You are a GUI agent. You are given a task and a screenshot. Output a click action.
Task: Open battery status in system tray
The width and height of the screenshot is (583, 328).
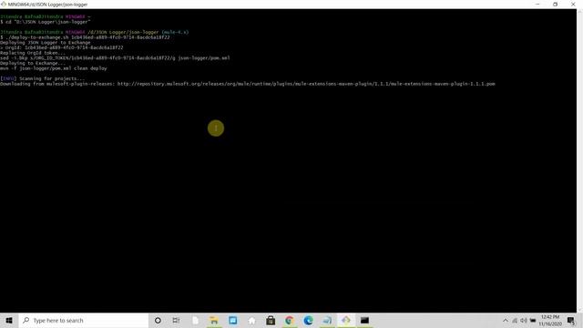[533, 320]
